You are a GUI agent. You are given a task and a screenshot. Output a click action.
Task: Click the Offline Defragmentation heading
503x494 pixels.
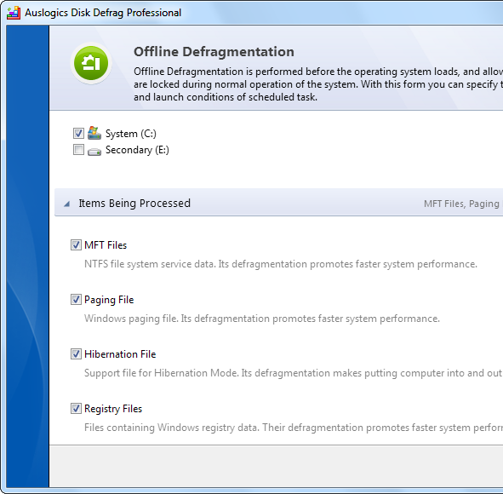point(214,52)
